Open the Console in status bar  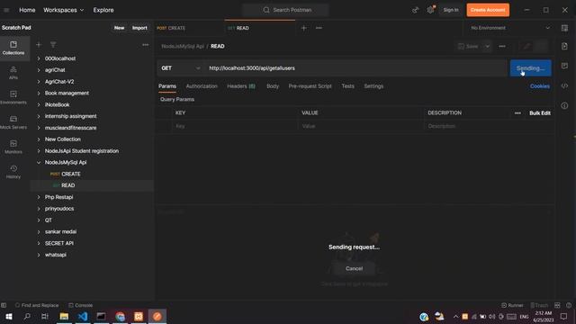[80, 305]
